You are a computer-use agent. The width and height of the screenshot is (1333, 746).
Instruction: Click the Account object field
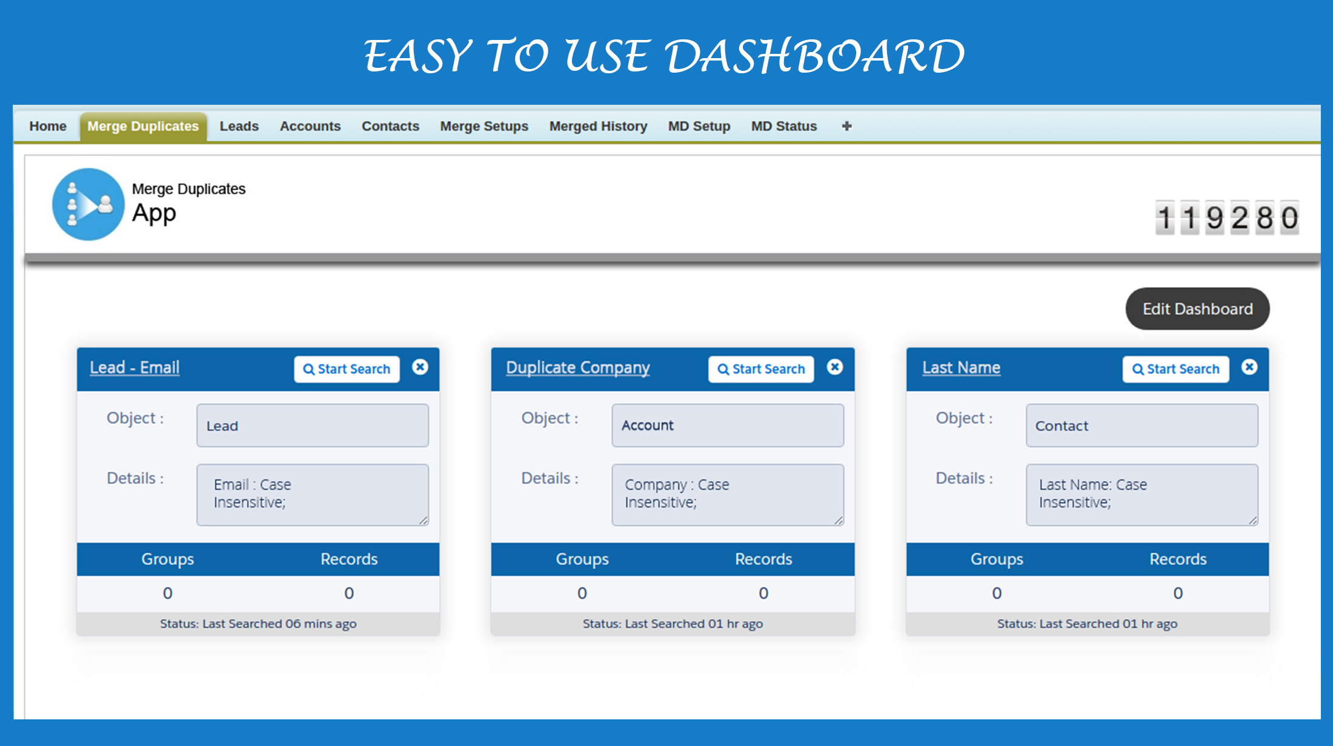click(727, 426)
